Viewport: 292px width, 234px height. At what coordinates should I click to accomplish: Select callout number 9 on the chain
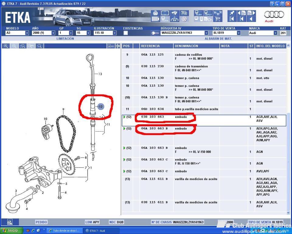pos(63,110)
